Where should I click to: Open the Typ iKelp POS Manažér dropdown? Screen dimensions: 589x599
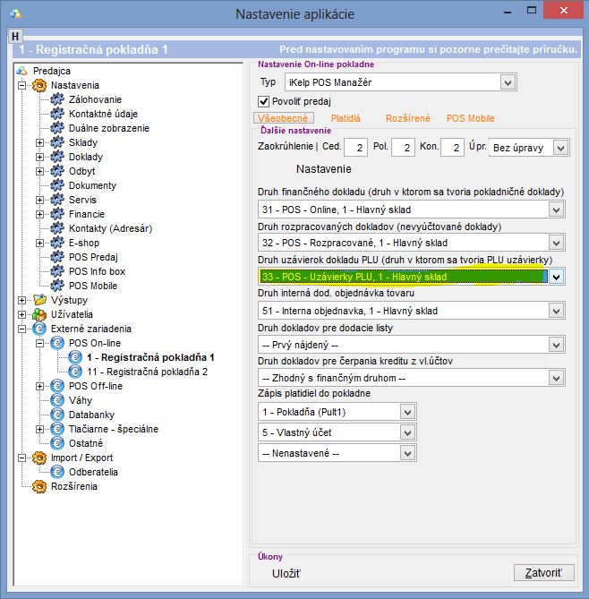coord(508,83)
